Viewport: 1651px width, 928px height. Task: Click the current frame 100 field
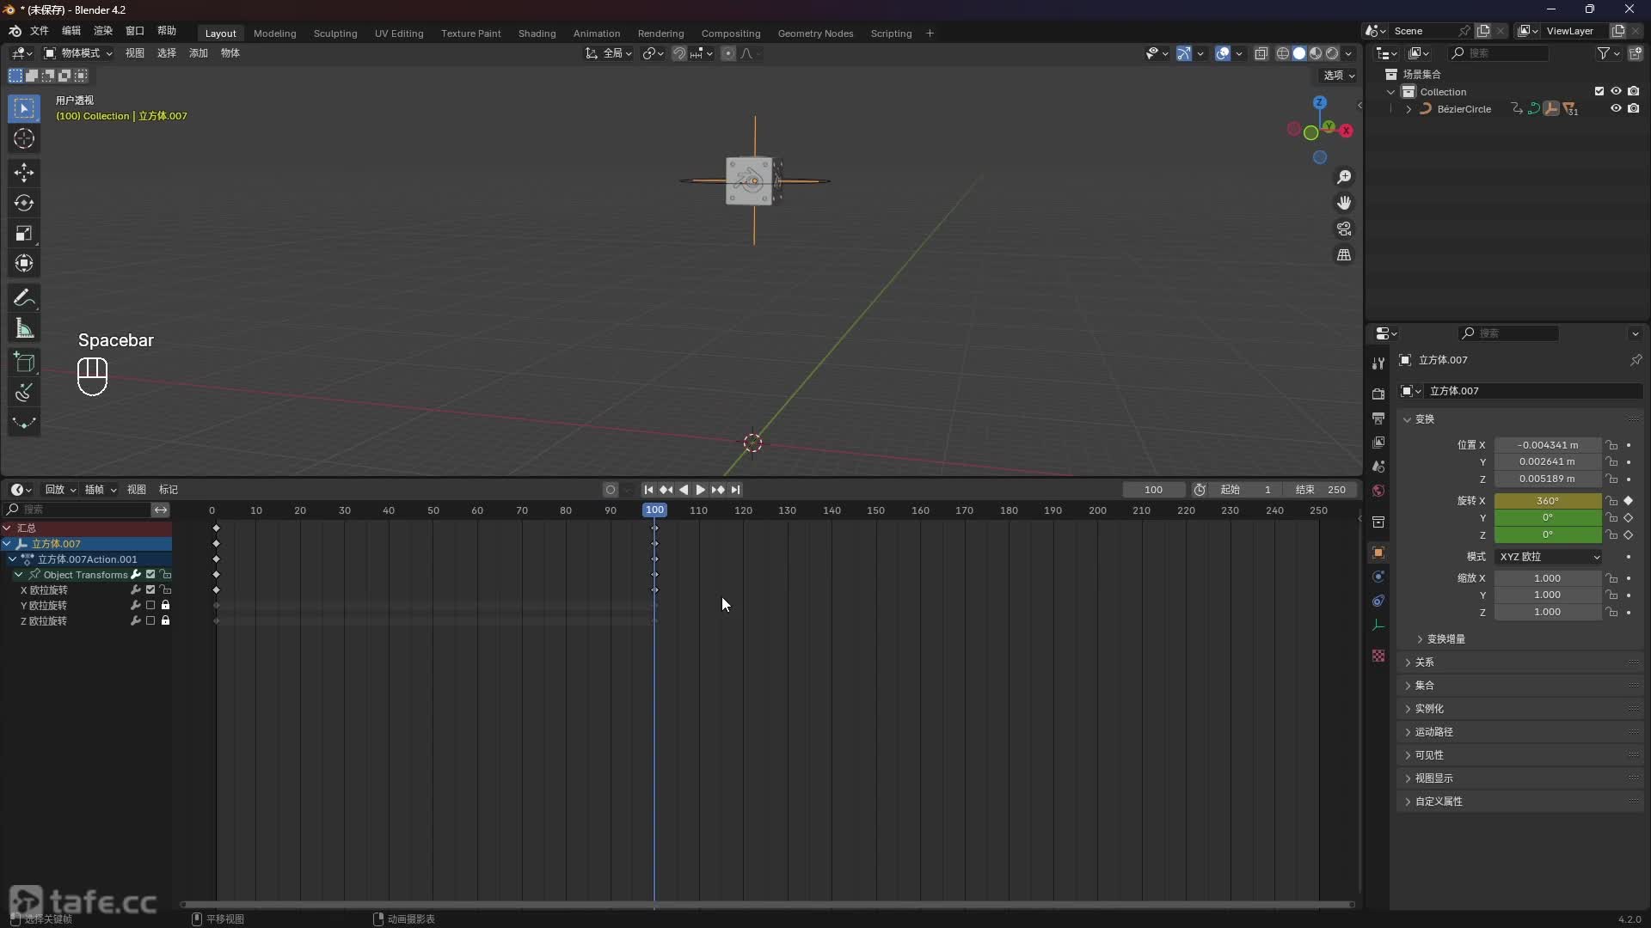(1154, 490)
